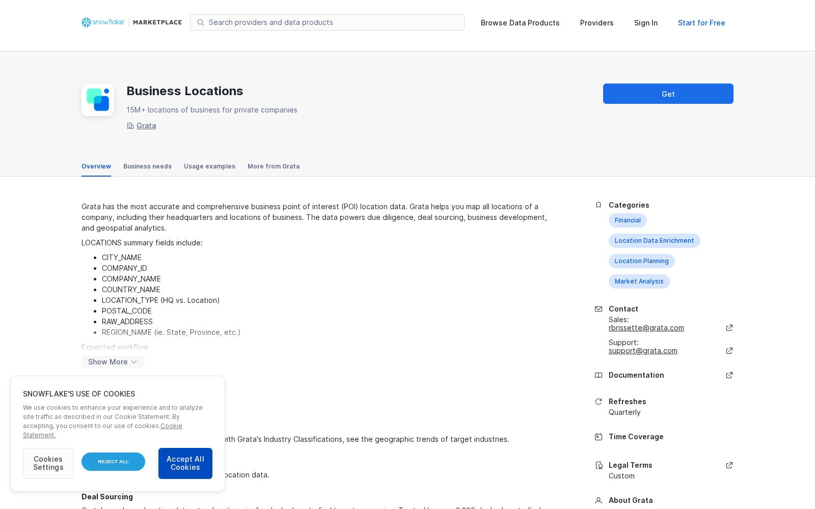
Task: Select the Location Planning category tag
Action: tap(642, 261)
